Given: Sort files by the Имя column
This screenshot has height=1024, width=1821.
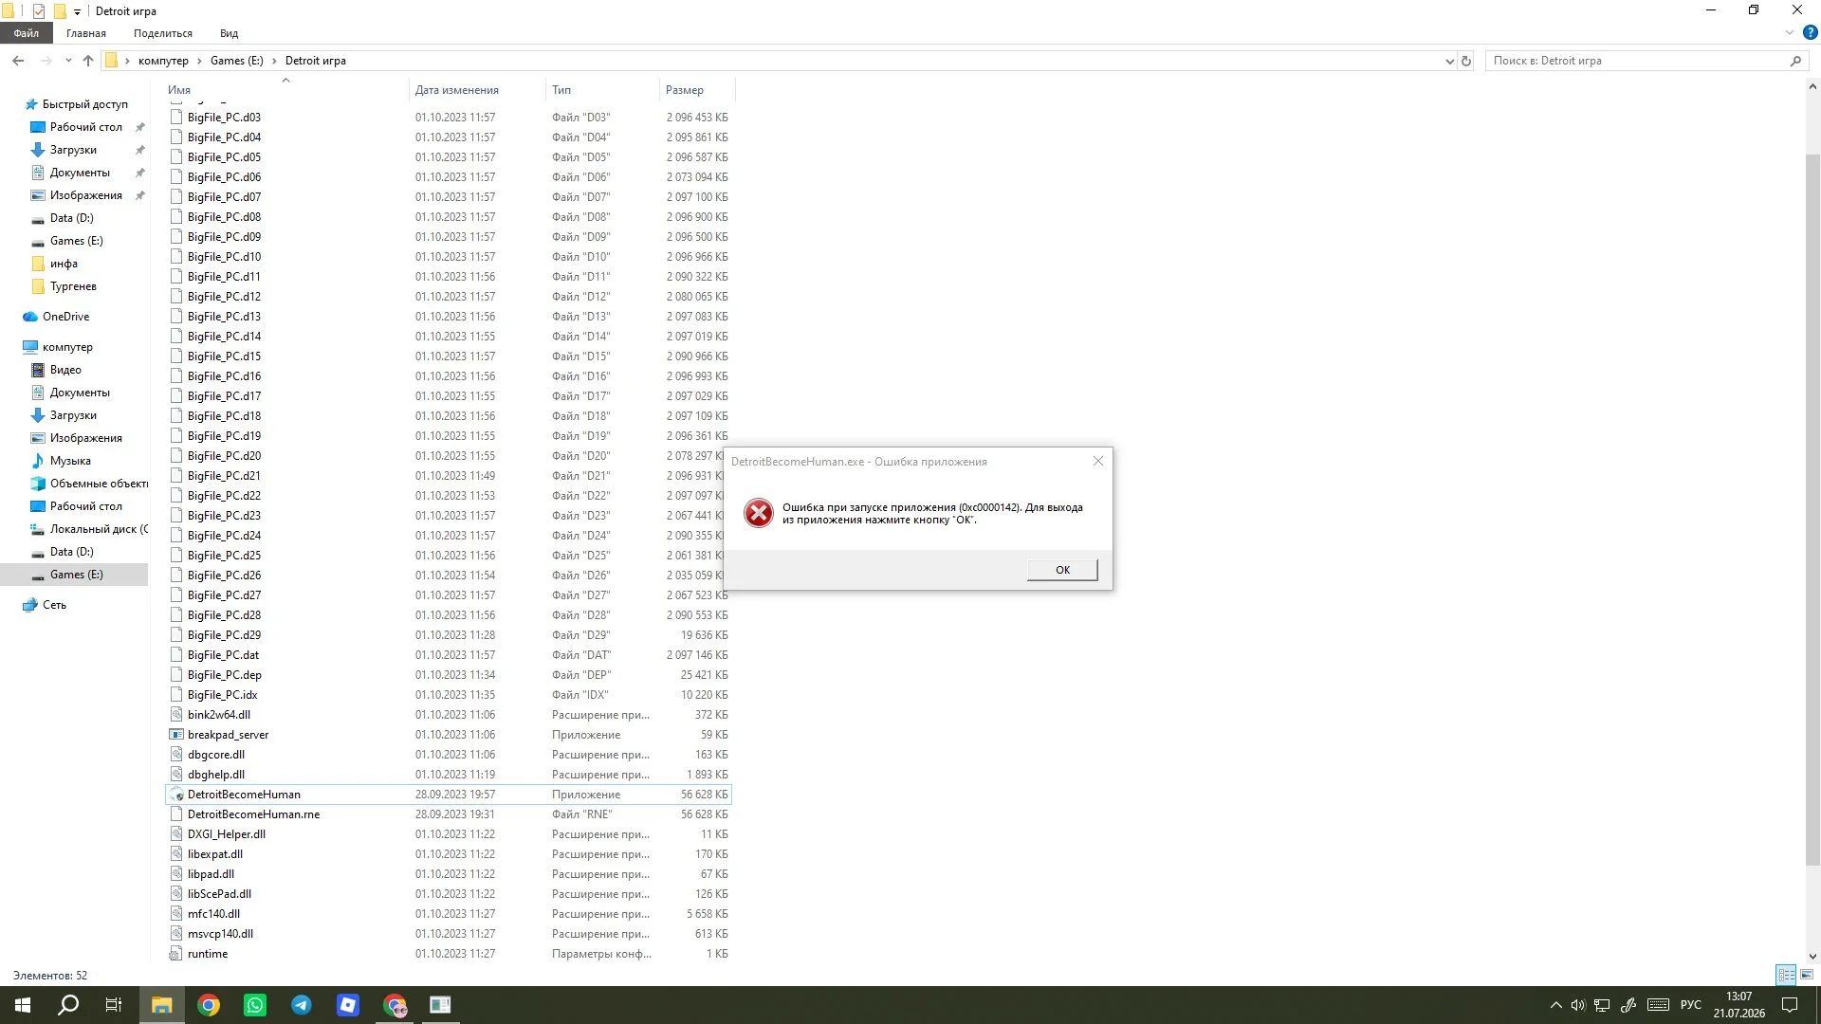Looking at the screenshot, I should (285, 90).
